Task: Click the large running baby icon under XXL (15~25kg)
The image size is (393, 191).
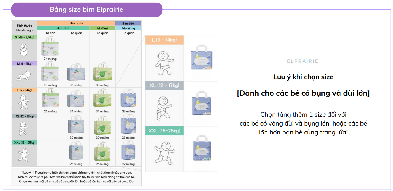Action: pyautogui.click(x=164, y=154)
